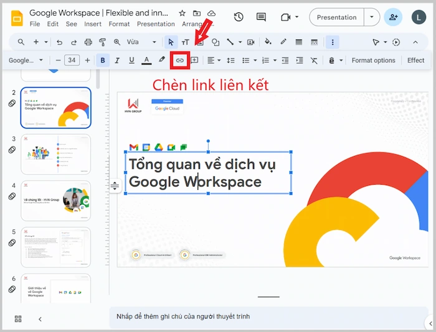Increase the font size with plus
The image size is (436, 332).
pyautogui.click(x=87, y=60)
